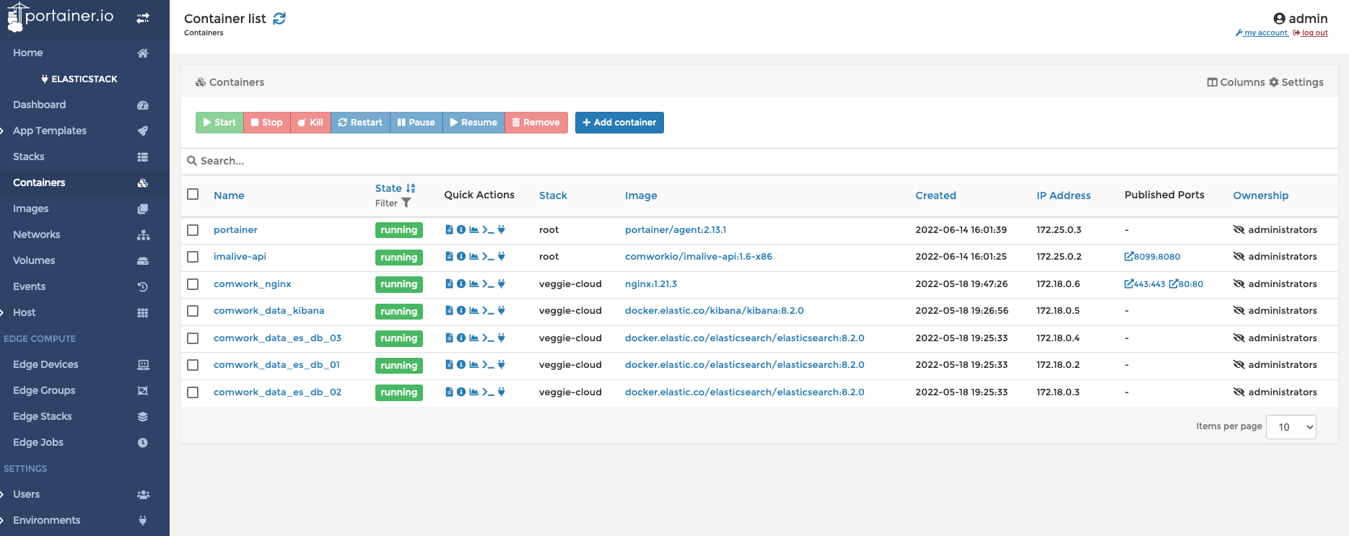The image size is (1349, 536).
Task: Open inspect icon for comwork_nginx container
Action: tap(461, 284)
